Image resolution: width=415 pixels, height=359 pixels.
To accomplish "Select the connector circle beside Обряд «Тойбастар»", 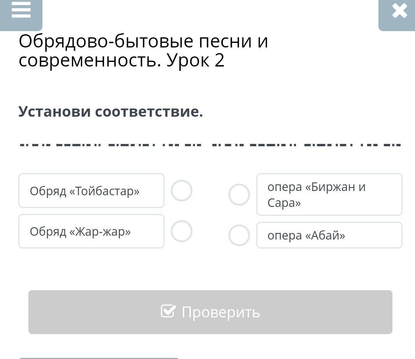I will (x=182, y=191).
